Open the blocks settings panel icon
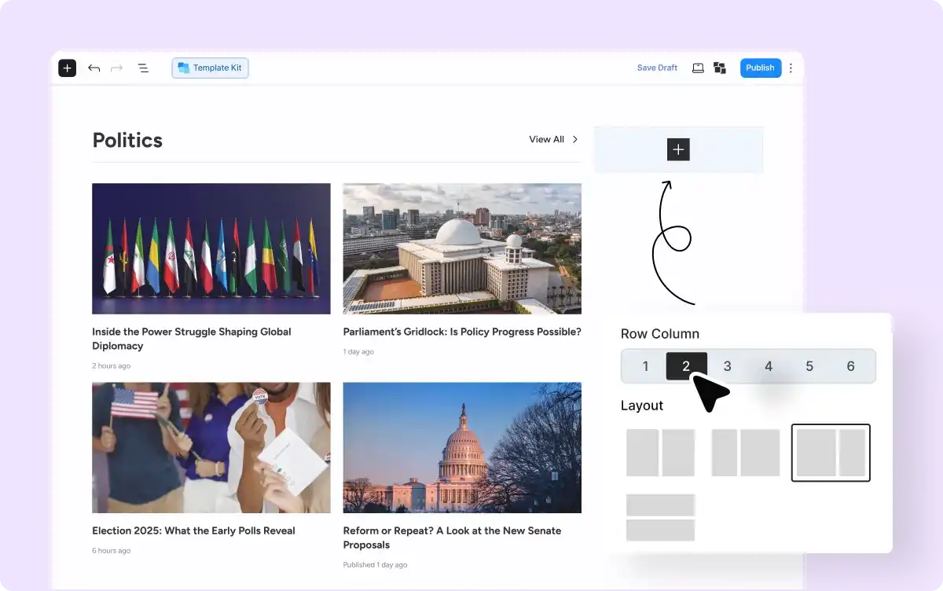This screenshot has width=943, height=591. 719,68
